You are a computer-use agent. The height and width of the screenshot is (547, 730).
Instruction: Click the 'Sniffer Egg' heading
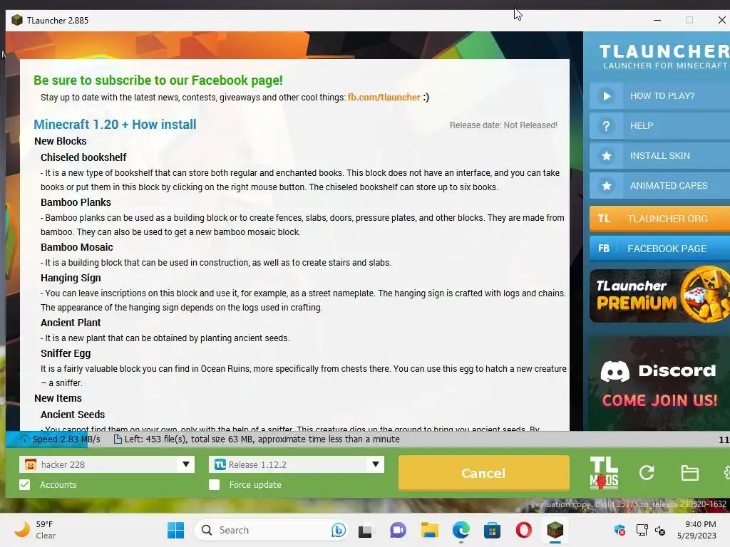[x=66, y=353]
